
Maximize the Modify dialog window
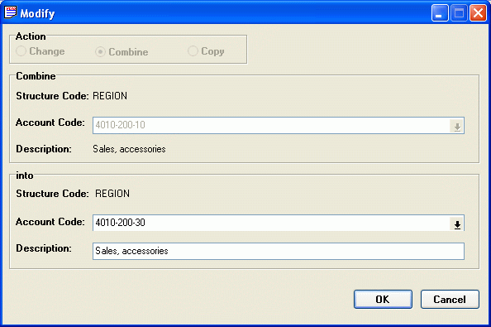459,13
